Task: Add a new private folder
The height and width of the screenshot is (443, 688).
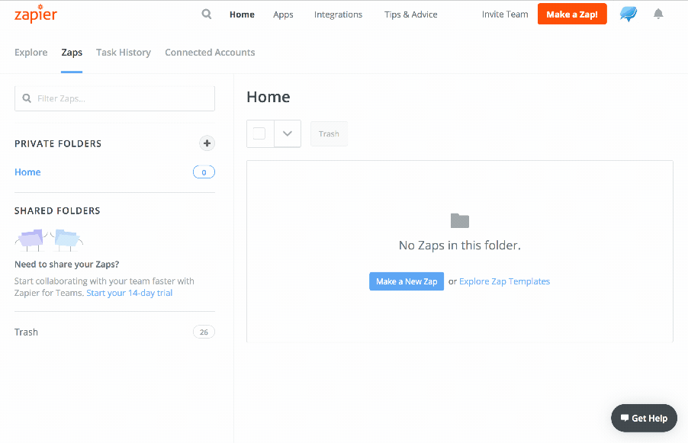Action: click(x=207, y=143)
